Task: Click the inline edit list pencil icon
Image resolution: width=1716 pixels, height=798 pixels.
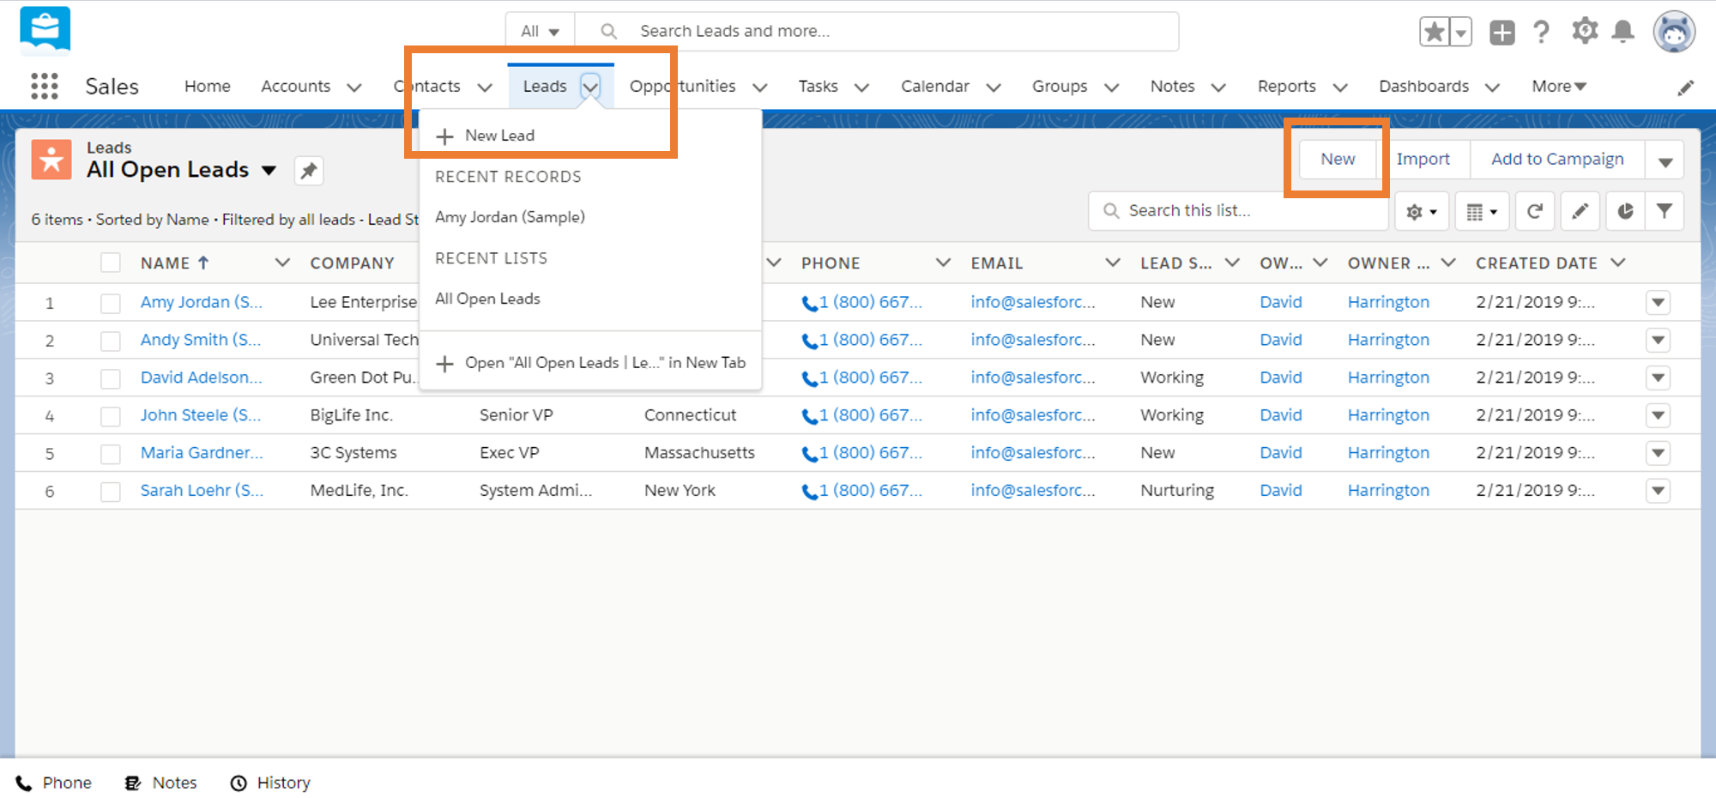Action: point(1580,211)
